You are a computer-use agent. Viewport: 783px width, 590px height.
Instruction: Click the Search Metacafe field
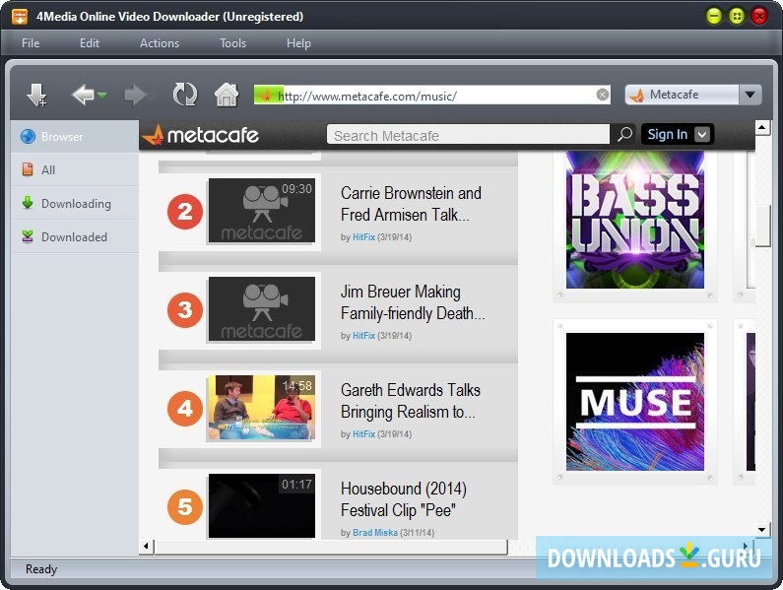point(468,135)
